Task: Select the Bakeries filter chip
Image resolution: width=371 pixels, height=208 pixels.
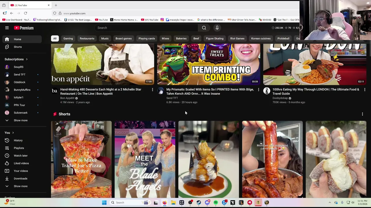Action: (x=181, y=38)
